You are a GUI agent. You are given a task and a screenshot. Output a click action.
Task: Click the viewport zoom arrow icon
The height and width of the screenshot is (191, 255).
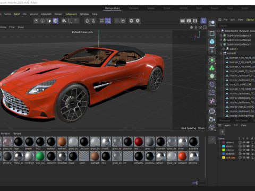(x=196, y=27)
